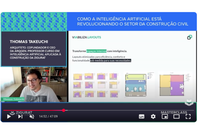Click the linked-squares icon on the slide

(190, 37)
